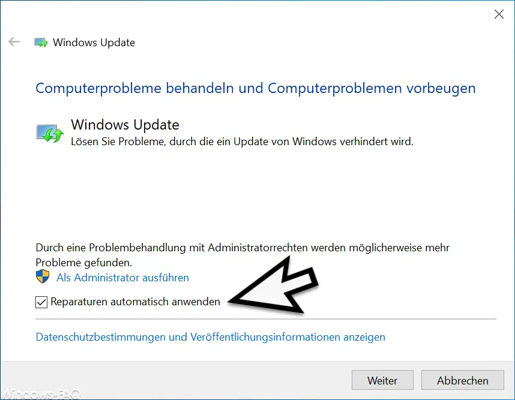
Task: Cancel with the Abbrechen button
Action: tap(462, 380)
